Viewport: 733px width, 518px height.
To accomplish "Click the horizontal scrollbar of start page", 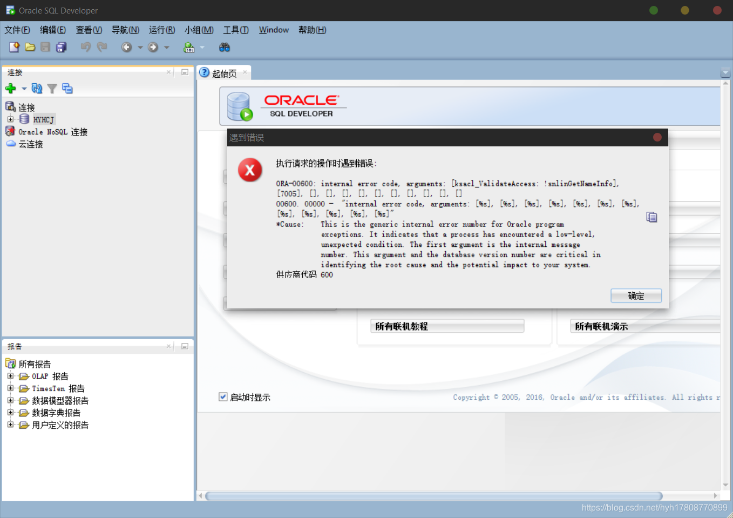I will coord(434,496).
